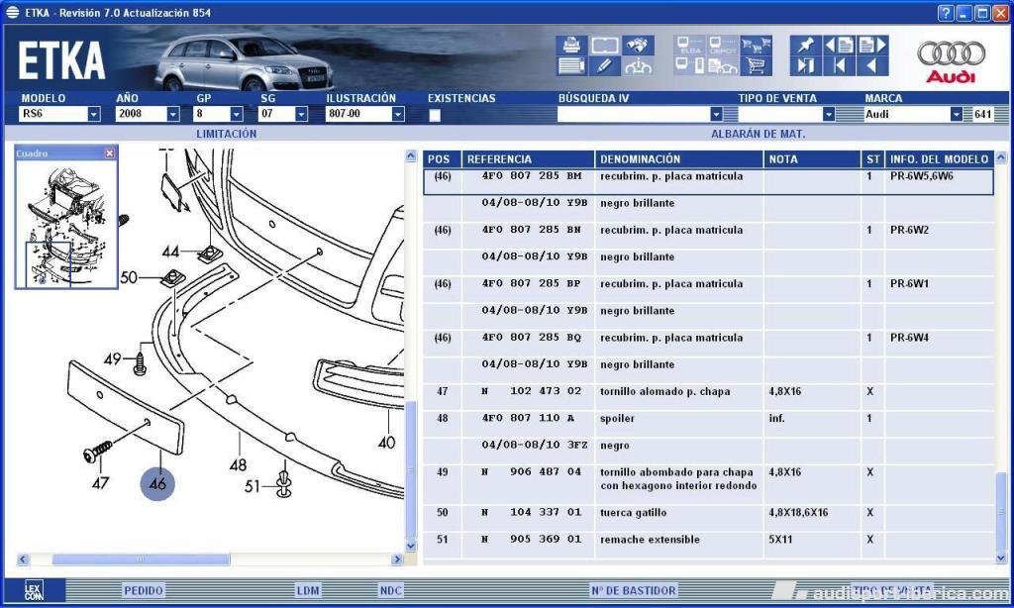Expand the BÚSQUEDA IV dropdown arrow
The width and height of the screenshot is (1014, 608).
(x=716, y=114)
